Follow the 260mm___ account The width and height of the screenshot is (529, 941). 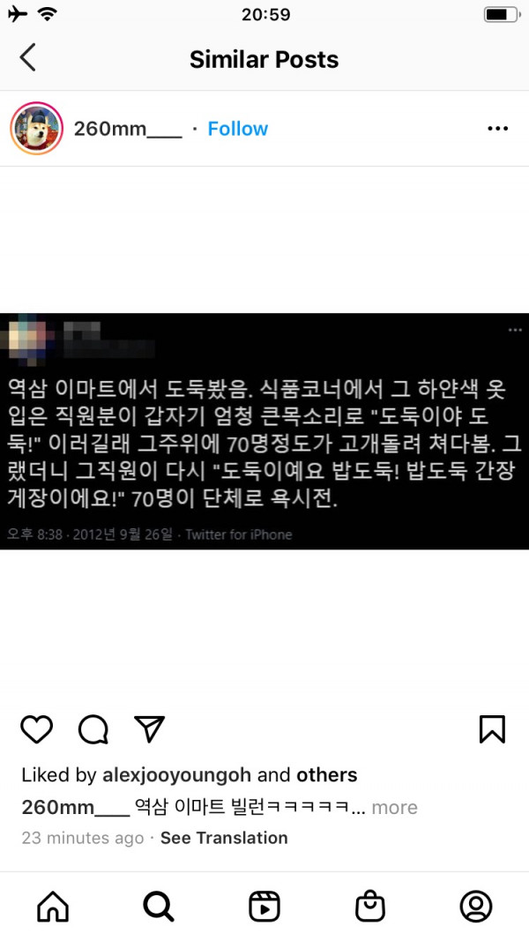coord(237,129)
